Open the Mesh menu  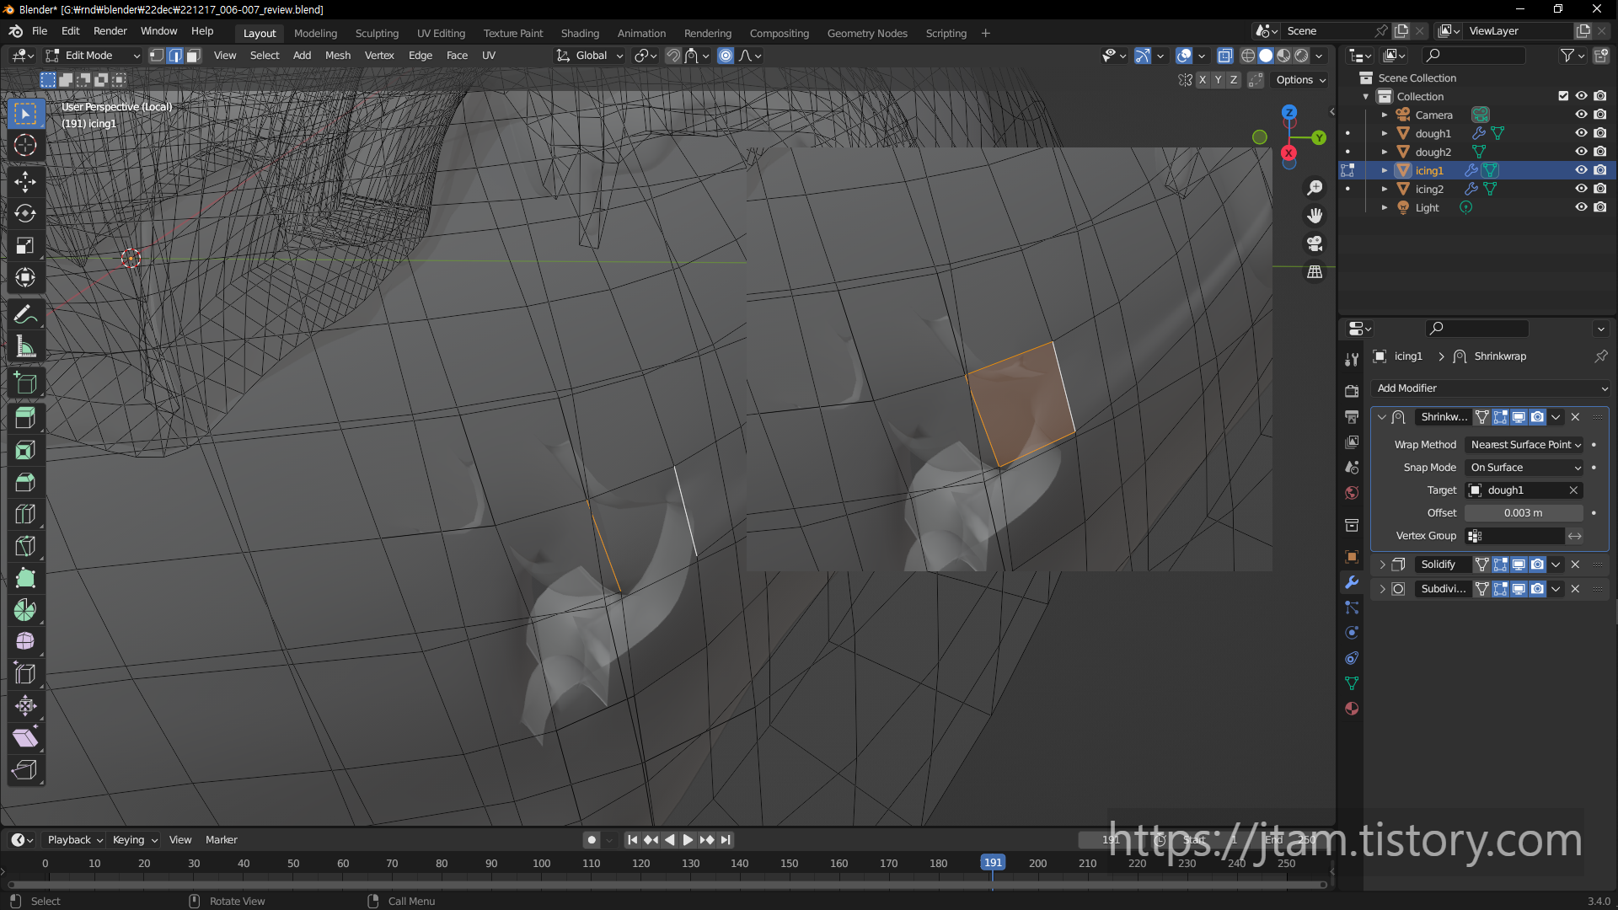[x=337, y=56]
